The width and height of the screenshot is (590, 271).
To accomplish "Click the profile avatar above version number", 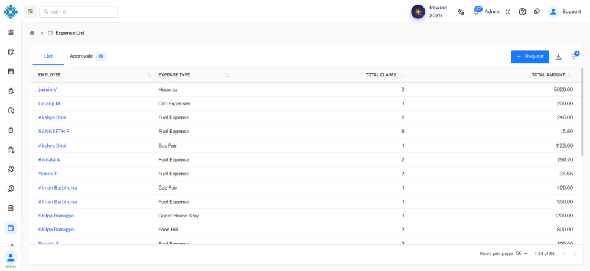I will pyautogui.click(x=11, y=257).
